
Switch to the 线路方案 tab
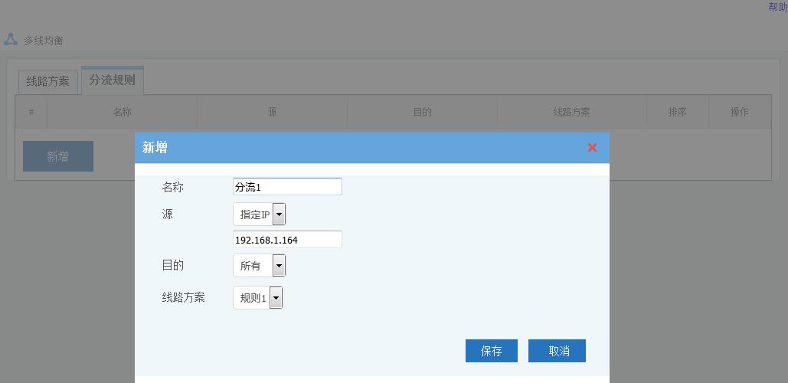pos(47,81)
